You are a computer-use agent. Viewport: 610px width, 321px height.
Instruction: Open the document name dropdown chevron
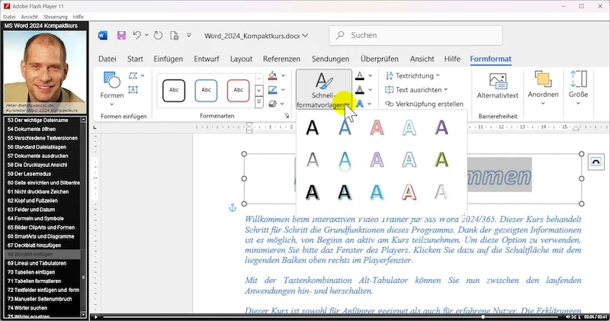pyautogui.click(x=306, y=35)
